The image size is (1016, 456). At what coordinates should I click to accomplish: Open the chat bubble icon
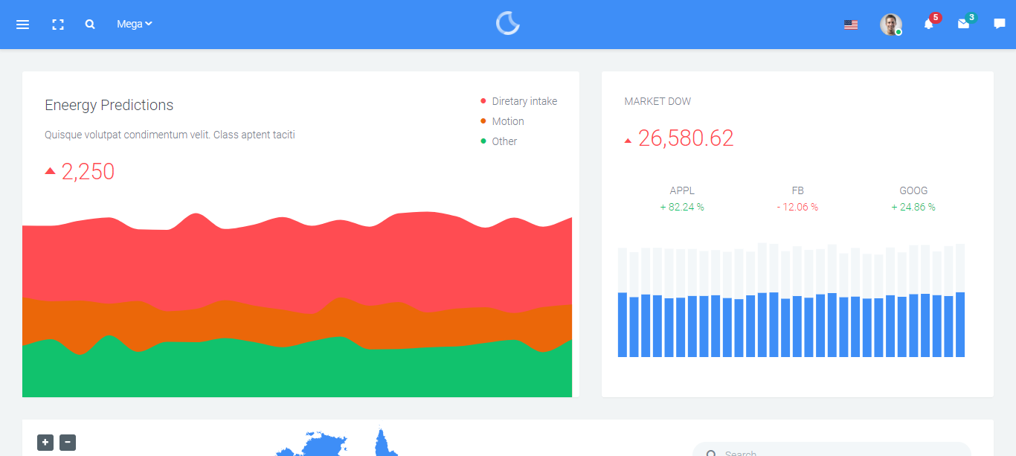[x=999, y=24]
